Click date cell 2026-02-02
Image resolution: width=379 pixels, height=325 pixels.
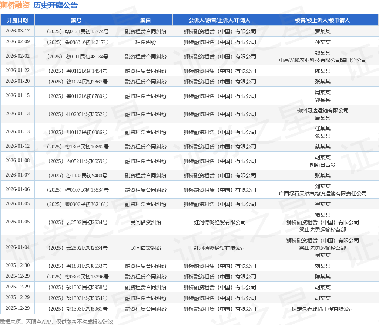coord(17,56)
